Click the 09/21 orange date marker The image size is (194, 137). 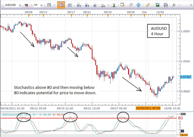click(87, 16)
